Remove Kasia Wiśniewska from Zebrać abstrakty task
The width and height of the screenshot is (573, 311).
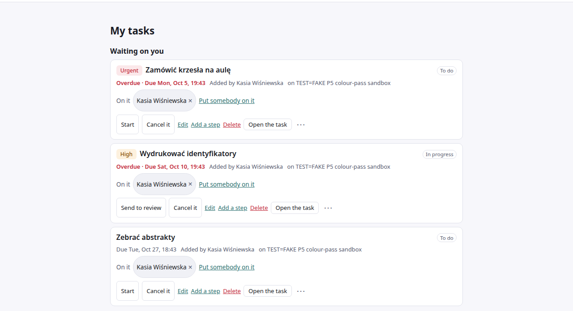[x=190, y=267]
